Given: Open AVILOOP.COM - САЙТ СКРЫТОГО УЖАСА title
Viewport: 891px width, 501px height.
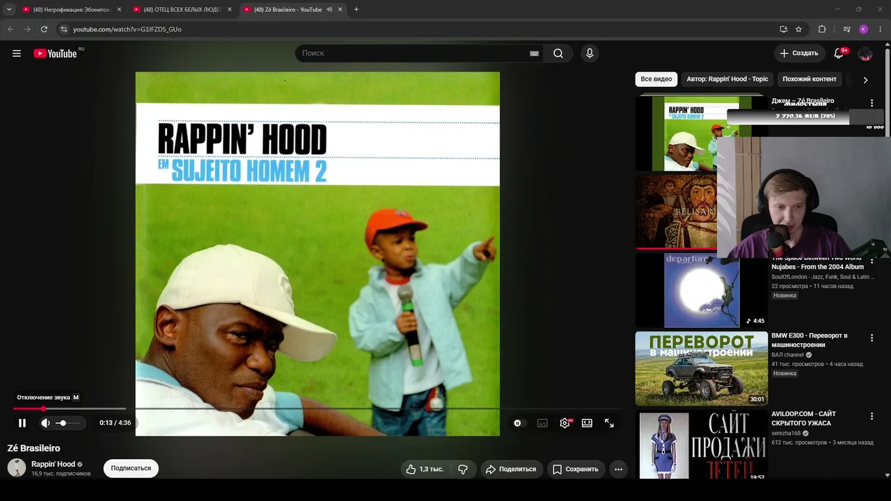Looking at the screenshot, I should (x=803, y=419).
